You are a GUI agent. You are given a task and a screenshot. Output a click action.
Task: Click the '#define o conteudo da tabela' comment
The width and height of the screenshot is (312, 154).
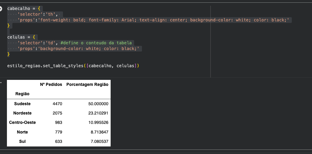[96, 43]
